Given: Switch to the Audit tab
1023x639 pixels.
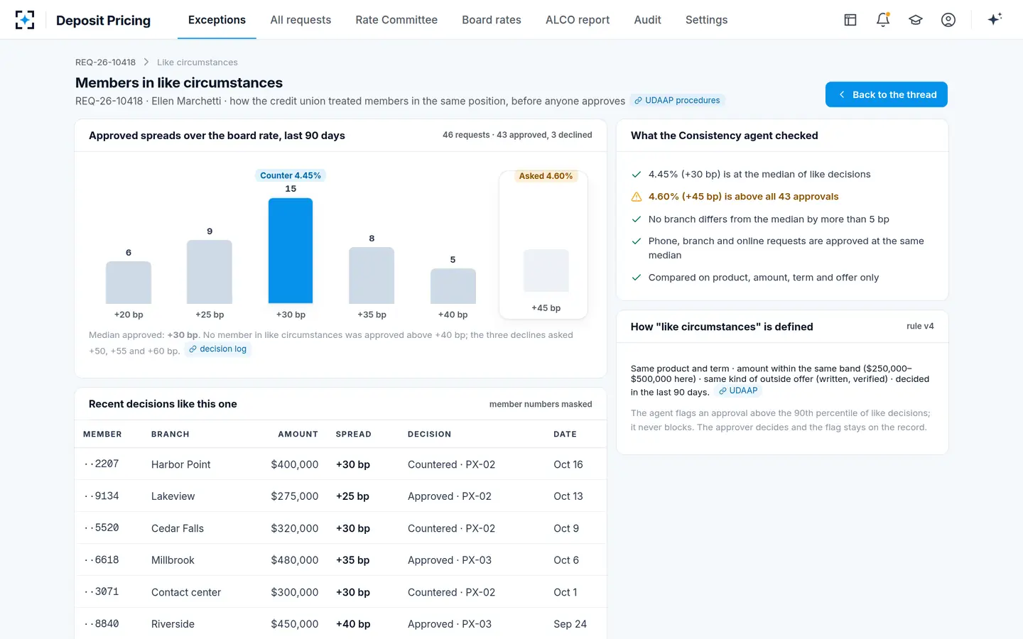Looking at the screenshot, I should pyautogui.click(x=648, y=20).
